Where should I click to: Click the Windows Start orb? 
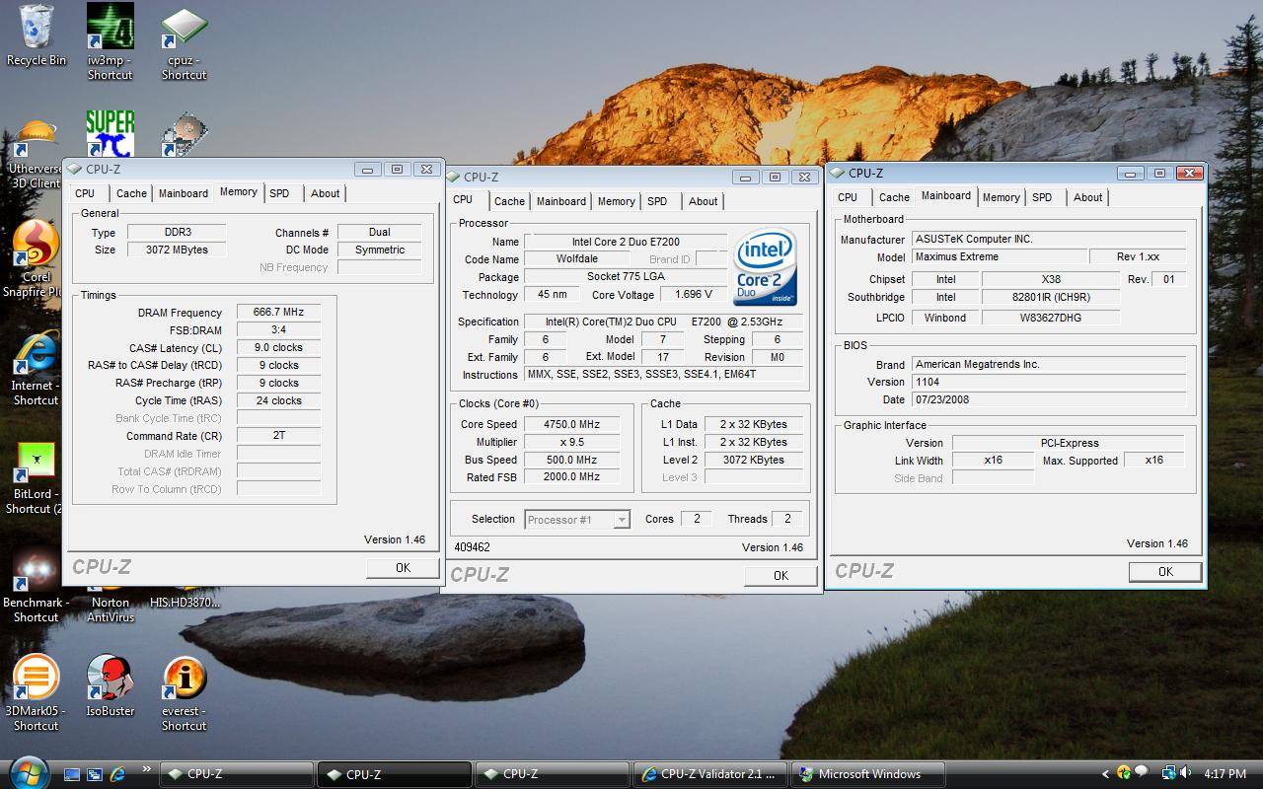pyautogui.click(x=28, y=772)
